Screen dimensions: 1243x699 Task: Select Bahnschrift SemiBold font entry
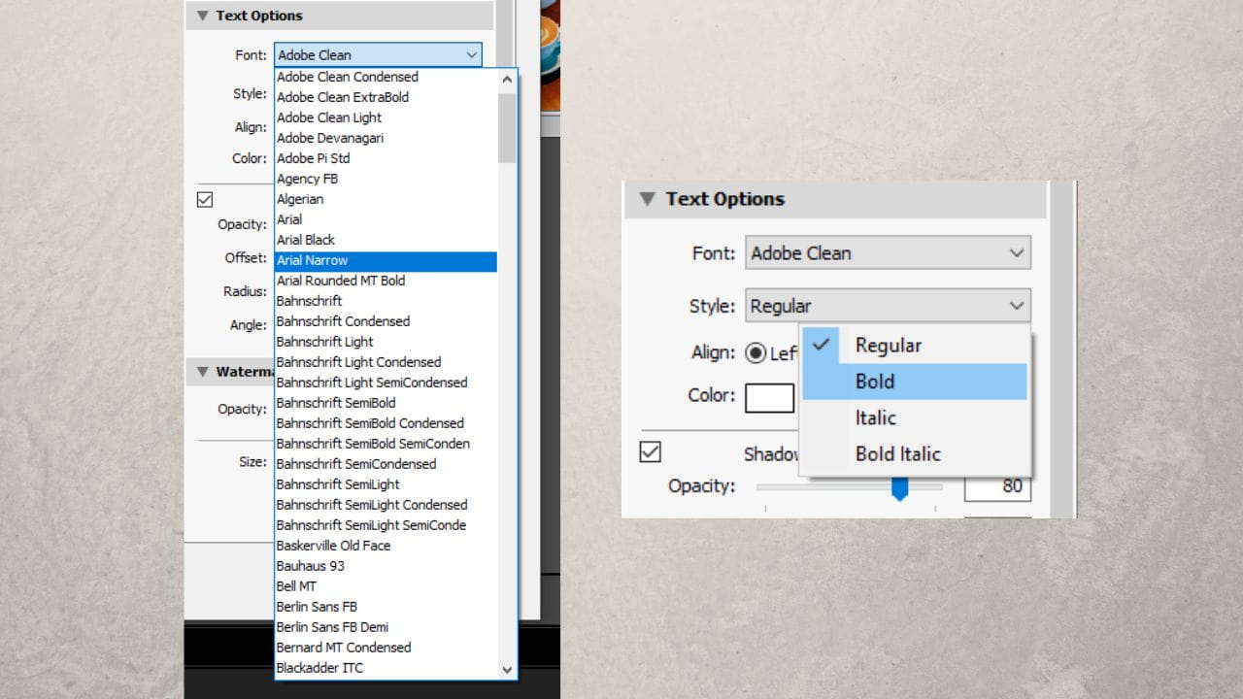tap(386, 403)
